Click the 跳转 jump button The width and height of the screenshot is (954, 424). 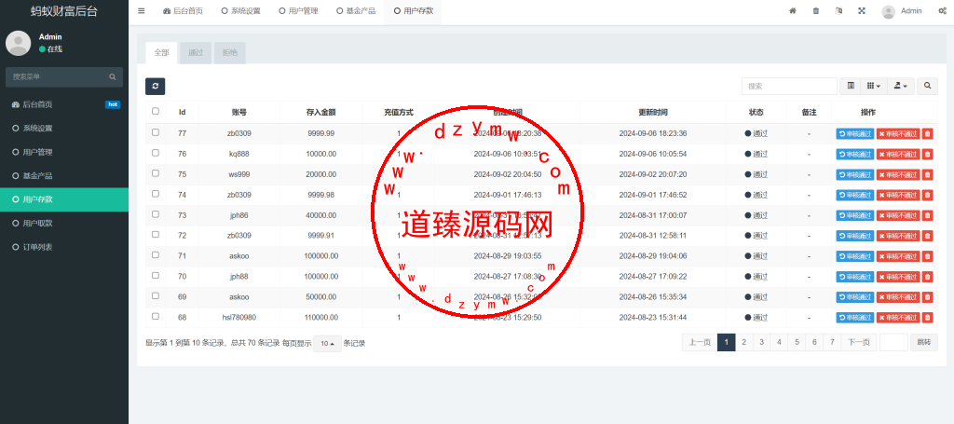click(x=924, y=343)
